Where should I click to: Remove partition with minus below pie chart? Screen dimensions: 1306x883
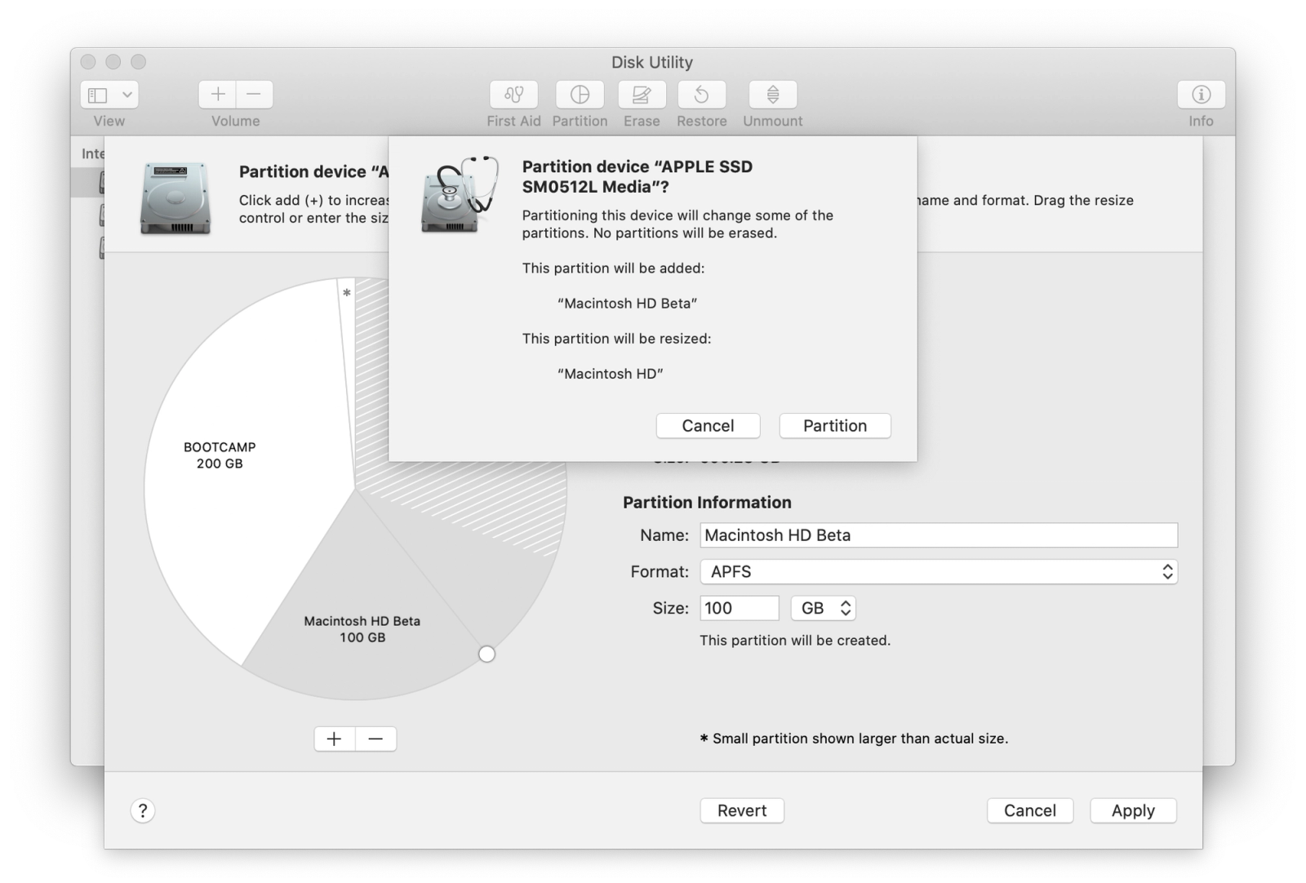[376, 739]
